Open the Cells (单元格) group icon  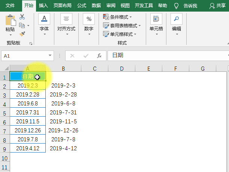[x=156, y=19]
